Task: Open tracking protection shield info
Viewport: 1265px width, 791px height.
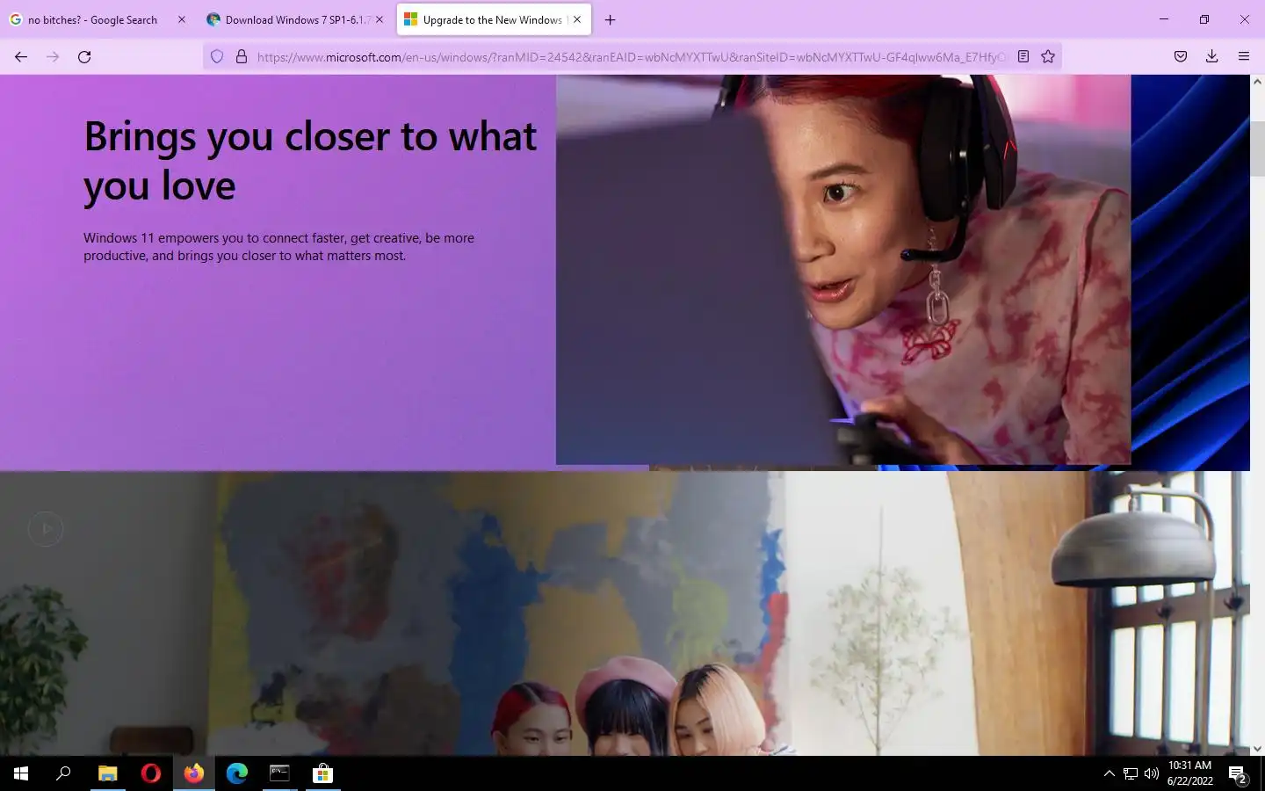Action: [217, 56]
